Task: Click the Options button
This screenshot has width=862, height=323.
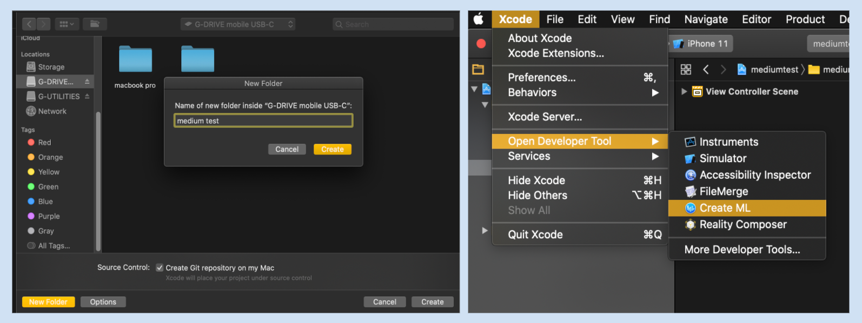Action: click(x=103, y=302)
